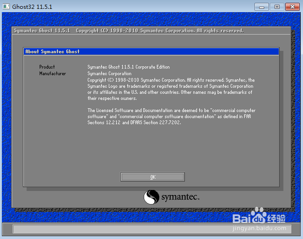Image resolution: width=303 pixels, height=239 pixels.
Task: Click the 'About Symantec Ghost' dialog title
Action: tap(52, 52)
